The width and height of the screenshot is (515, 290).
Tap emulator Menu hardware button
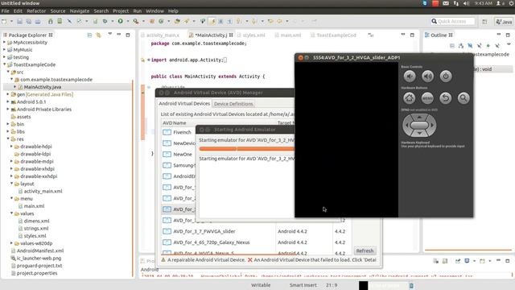tap(427, 98)
